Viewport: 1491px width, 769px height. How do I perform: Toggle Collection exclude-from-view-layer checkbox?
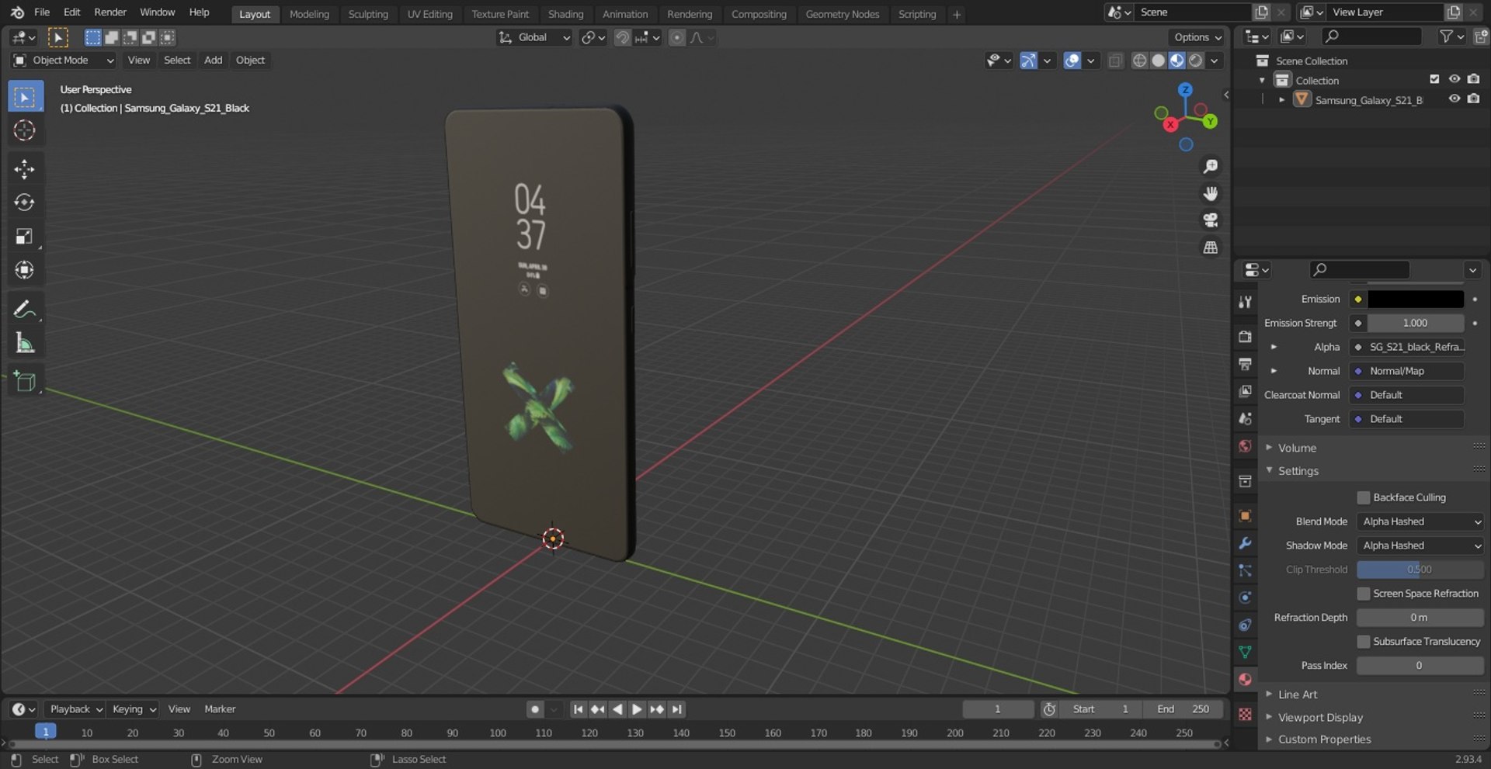(x=1434, y=79)
